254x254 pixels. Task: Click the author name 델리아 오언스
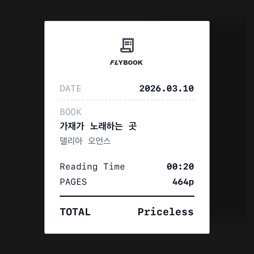[x=85, y=141]
